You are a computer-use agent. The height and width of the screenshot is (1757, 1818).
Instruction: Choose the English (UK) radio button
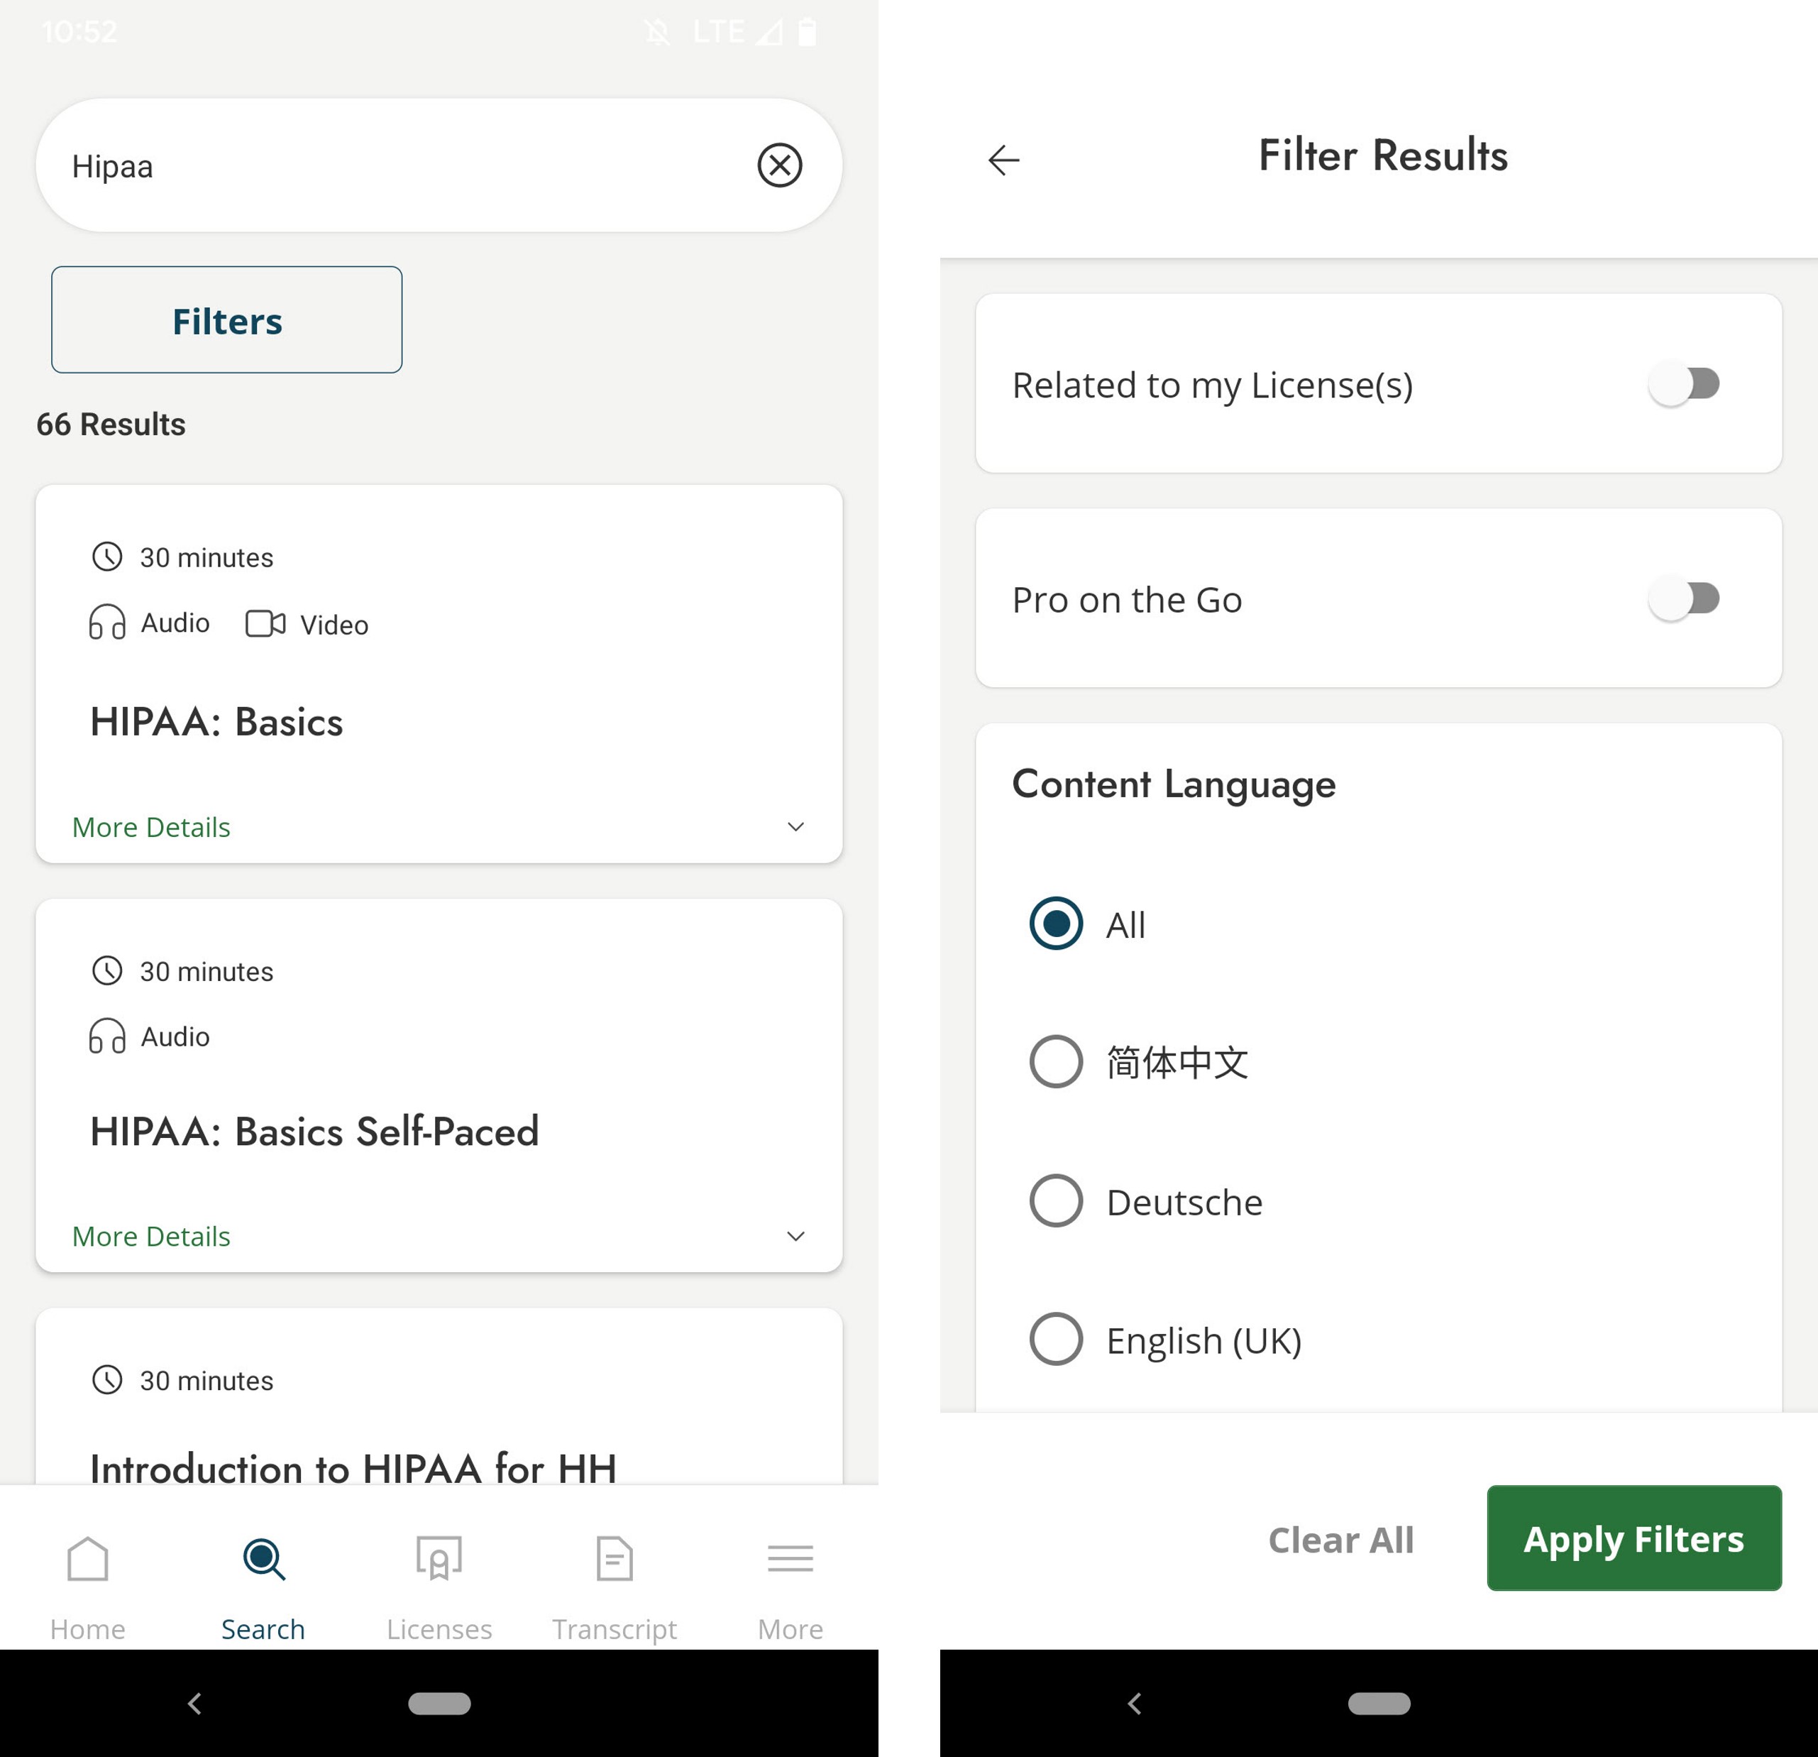(1054, 1340)
